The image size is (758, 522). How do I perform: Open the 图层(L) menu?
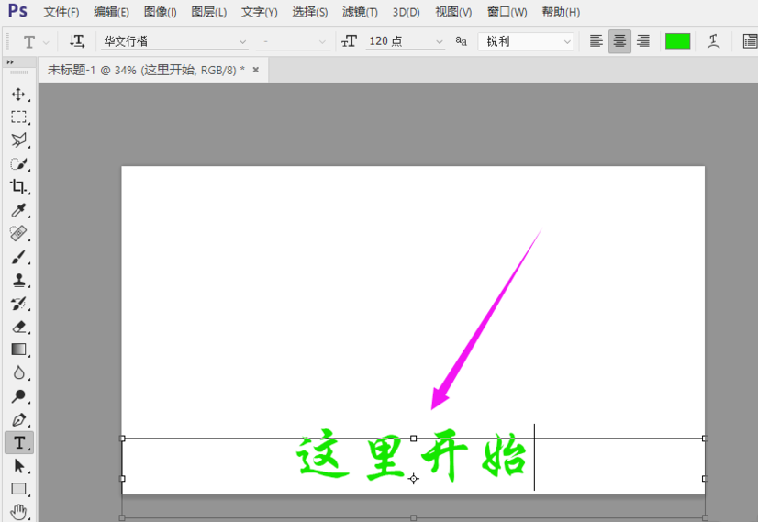209,12
